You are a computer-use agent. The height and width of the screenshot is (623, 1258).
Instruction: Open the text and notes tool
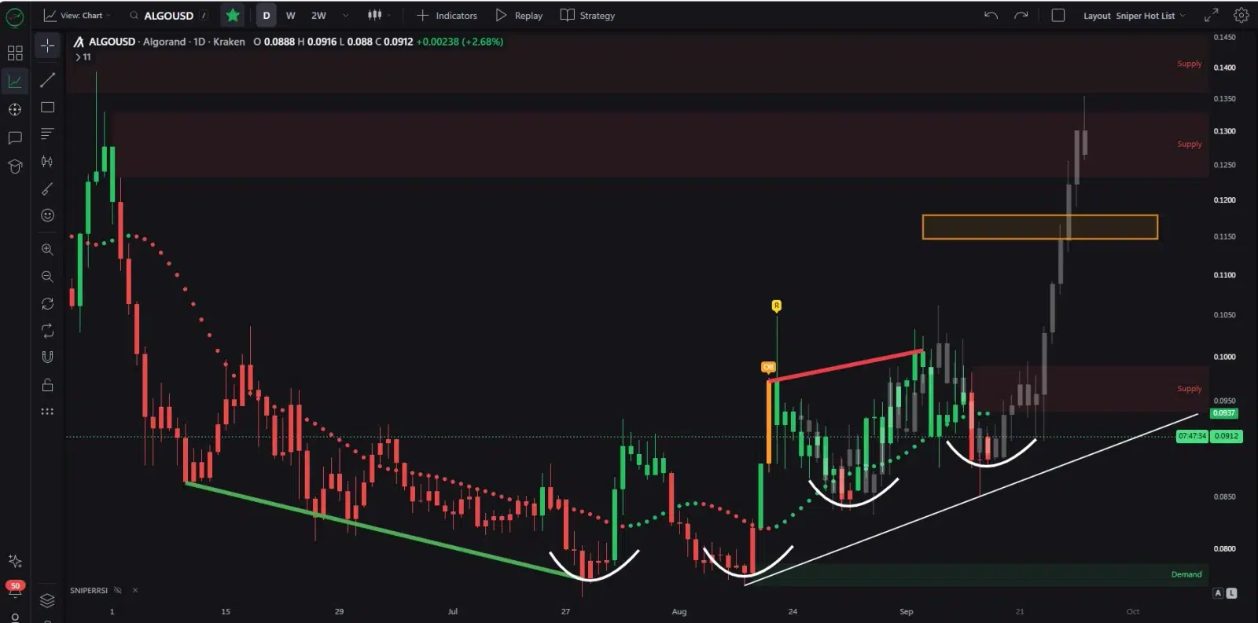click(x=47, y=134)
